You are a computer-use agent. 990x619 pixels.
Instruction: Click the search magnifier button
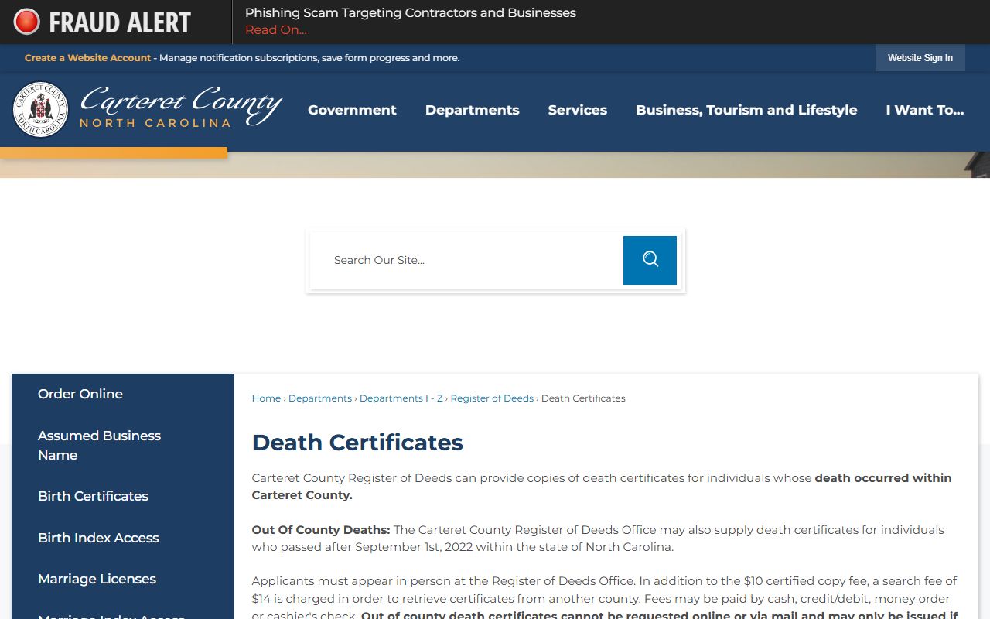(x=650, y=260)
